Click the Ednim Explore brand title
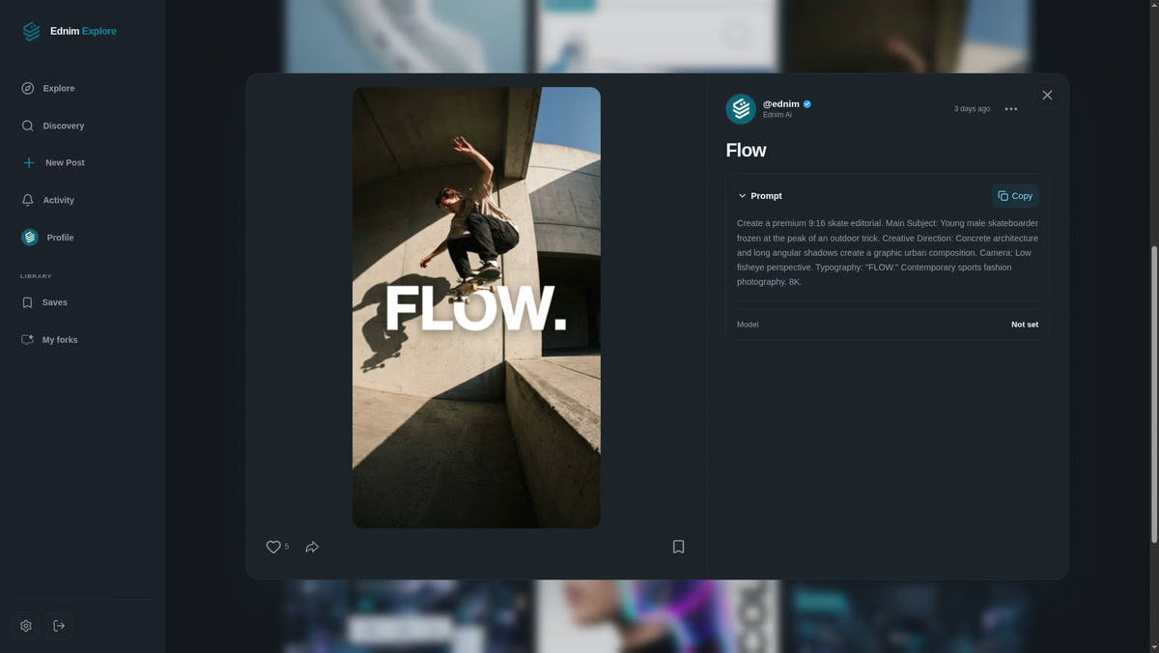Viewport: 1159px width, 653px height. pyautogui.click(x=83, y=31)
